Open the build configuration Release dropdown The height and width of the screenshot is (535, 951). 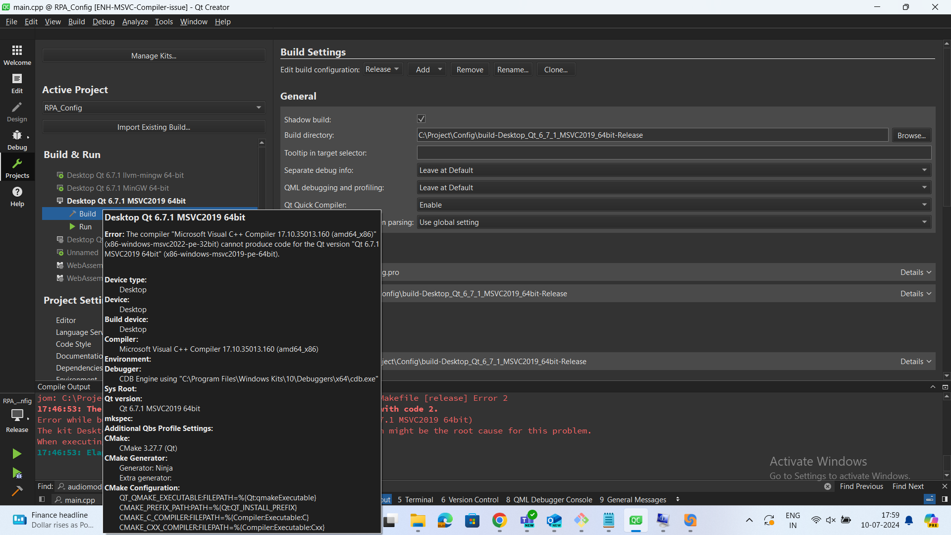tap(383, 69)
